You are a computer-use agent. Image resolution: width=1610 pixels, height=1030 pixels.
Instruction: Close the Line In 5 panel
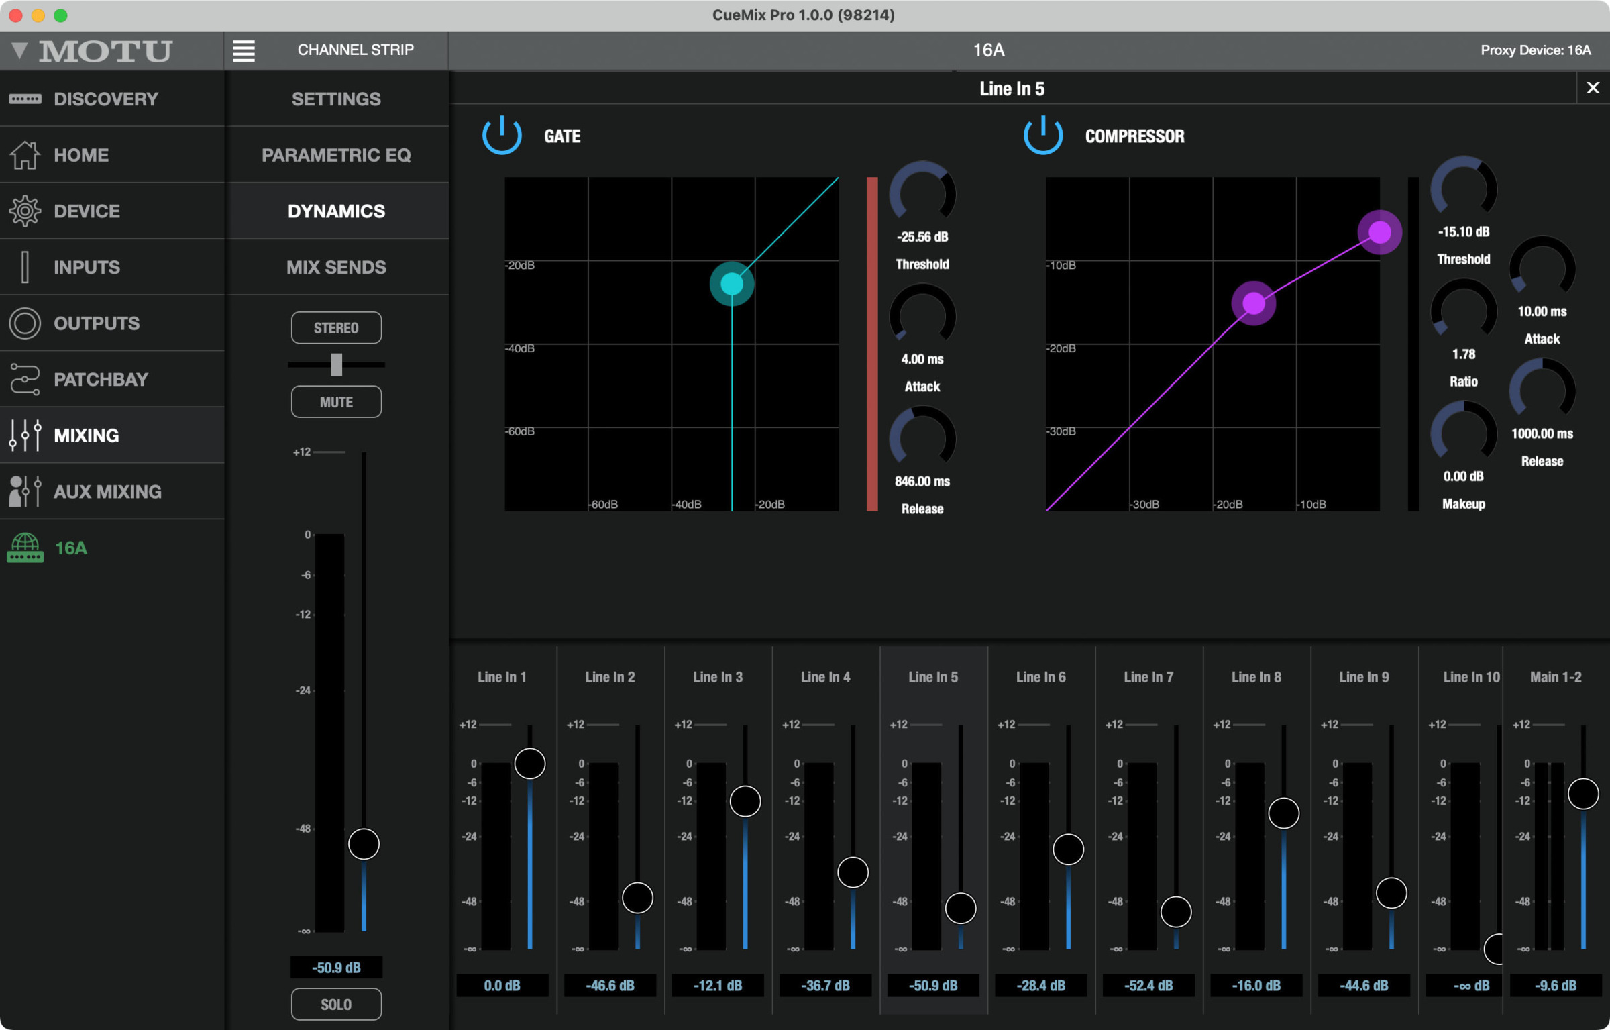click(x=1592, y=88)
